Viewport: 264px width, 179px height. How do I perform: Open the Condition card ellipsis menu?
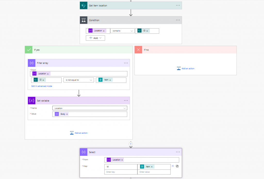[178, 20]
